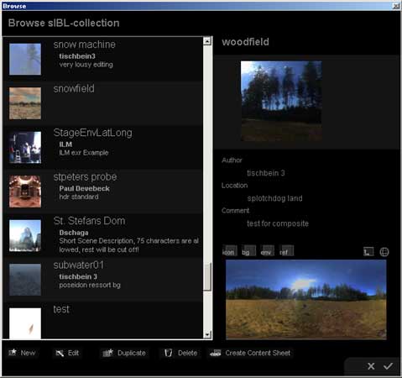Click the list scrollbar thumb

(x=207, y=276)
